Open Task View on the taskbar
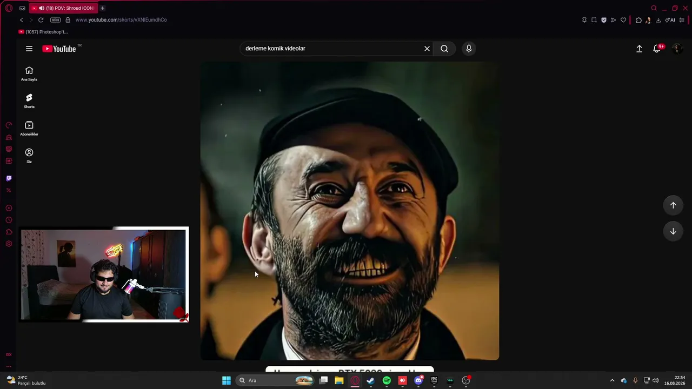This screenshot has height=389, width=692. 323,380
